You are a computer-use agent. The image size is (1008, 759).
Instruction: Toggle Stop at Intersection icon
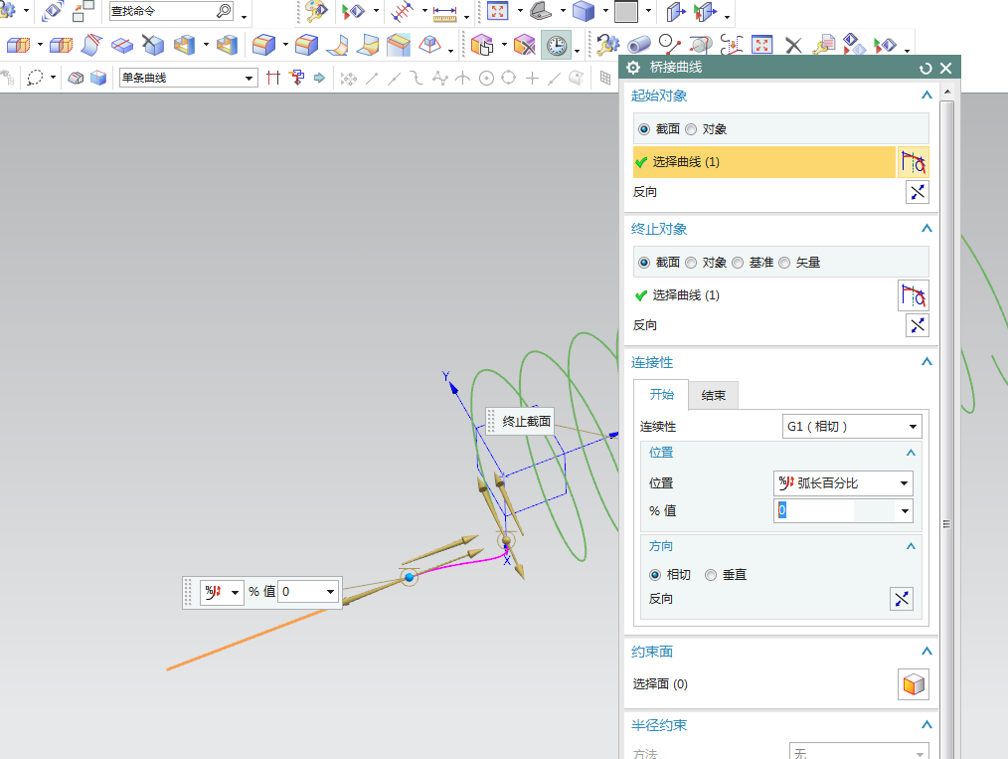(x=273, y=78)
